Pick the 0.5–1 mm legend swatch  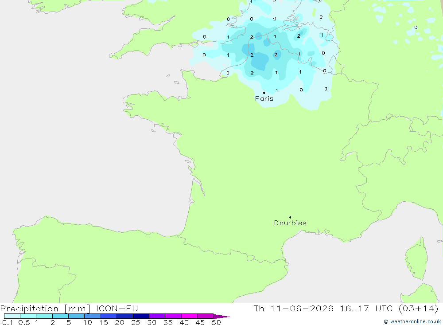point(28,316)
